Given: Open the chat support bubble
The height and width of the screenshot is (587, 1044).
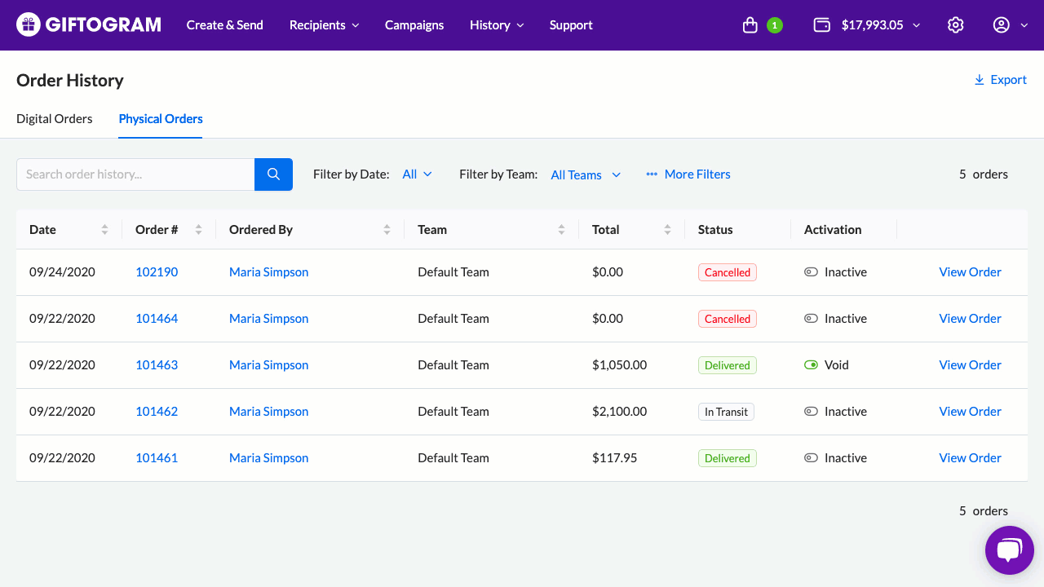Looking at the screenshot, I should tap(1009, 550).
